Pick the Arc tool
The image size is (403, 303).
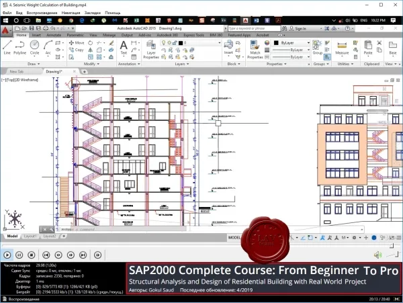pos(48,47)
